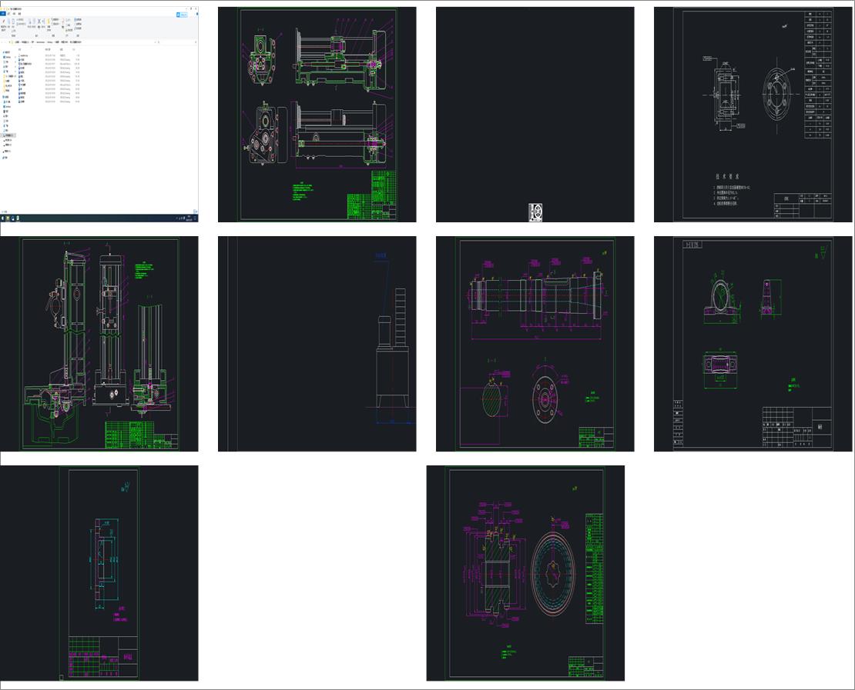
Task: Open the narrow rectangular plate part drawing thumbnail
Action: [x=99, y=573]
